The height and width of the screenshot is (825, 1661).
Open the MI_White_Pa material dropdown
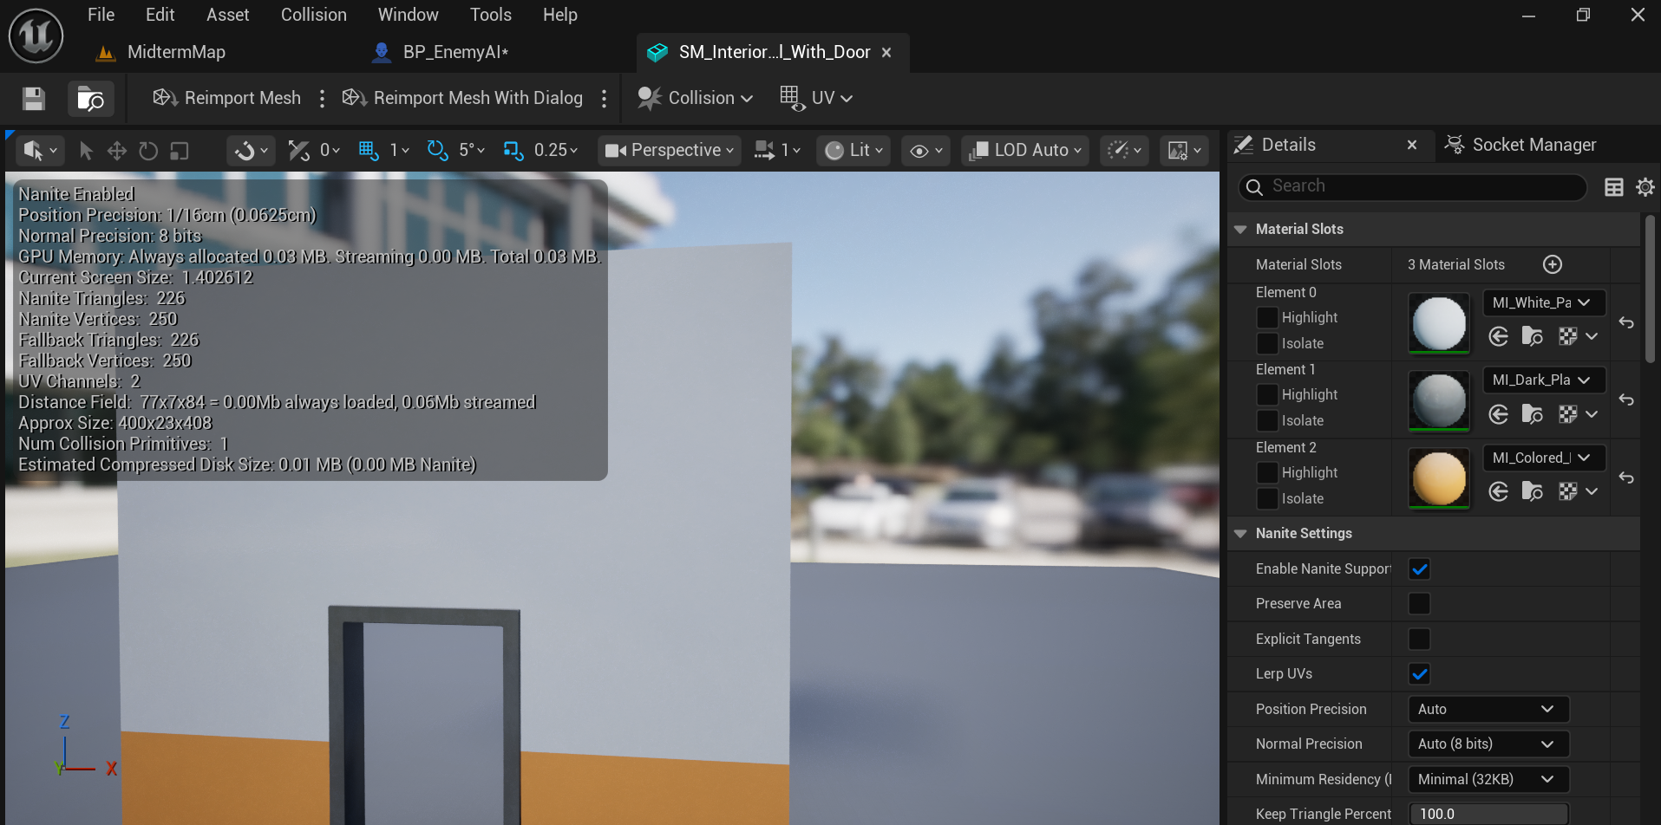1544,302
